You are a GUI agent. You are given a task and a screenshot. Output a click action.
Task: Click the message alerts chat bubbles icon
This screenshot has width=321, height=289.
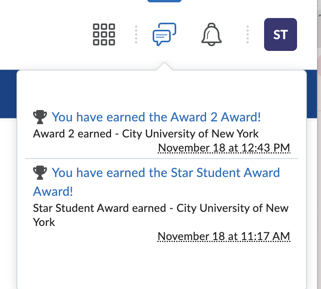coord(164,34)
